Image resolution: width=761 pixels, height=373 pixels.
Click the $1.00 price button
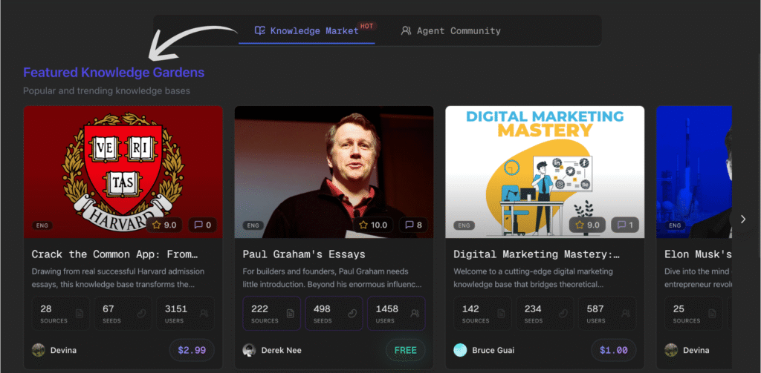click(613, 350)
